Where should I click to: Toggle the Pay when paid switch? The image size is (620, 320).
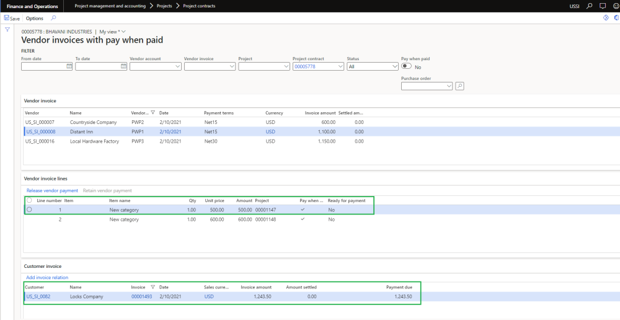407,66
